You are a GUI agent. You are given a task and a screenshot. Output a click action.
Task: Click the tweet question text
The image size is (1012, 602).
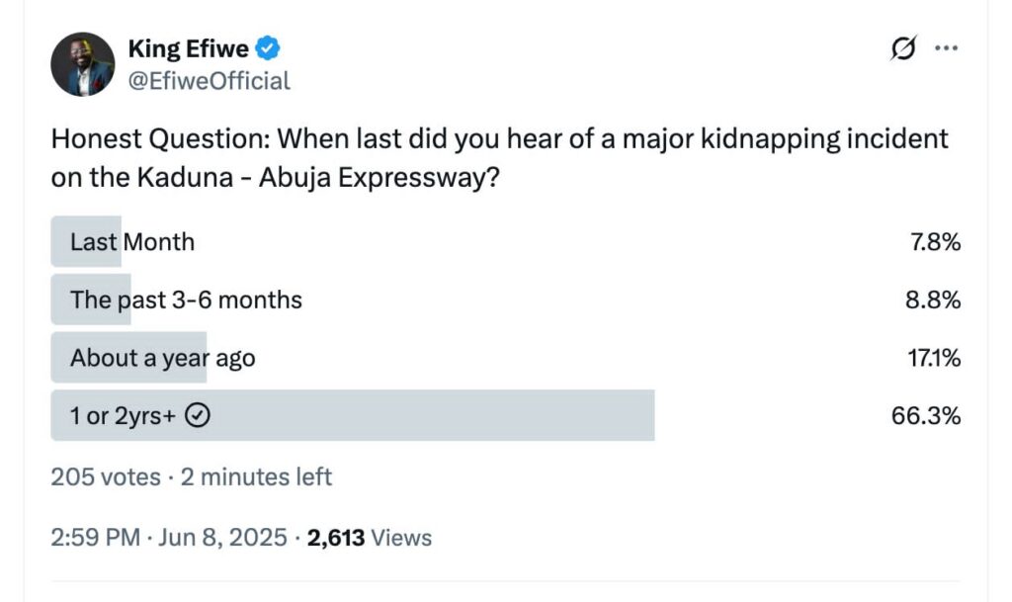[499, 157]
